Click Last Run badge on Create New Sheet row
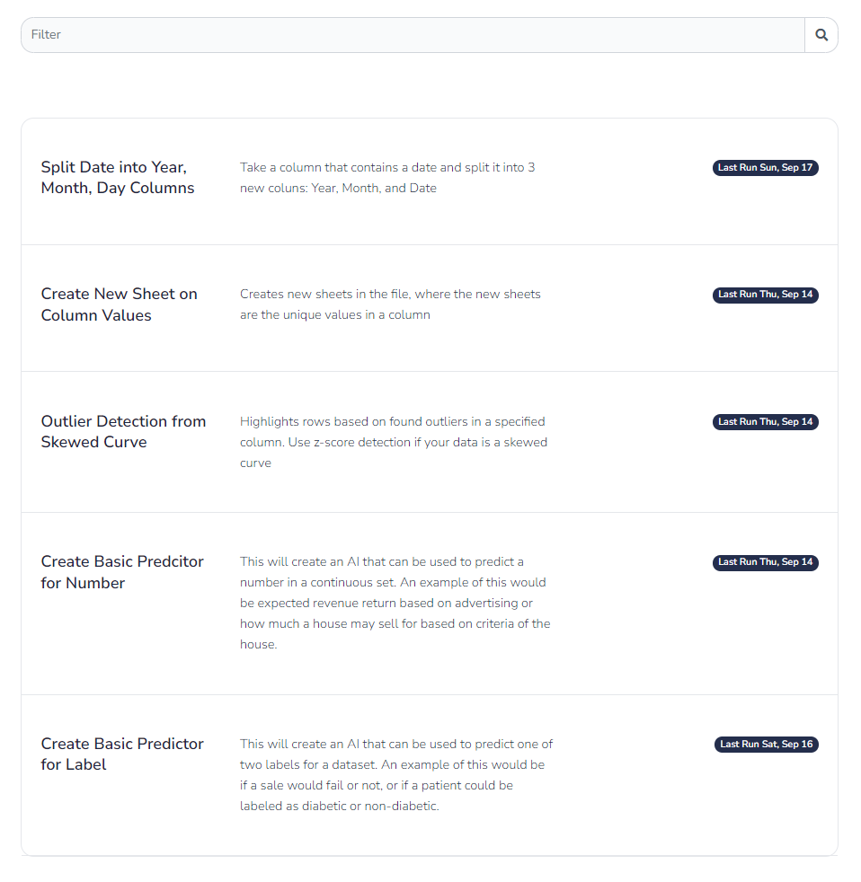861x882 pixels. coord(766,295)
